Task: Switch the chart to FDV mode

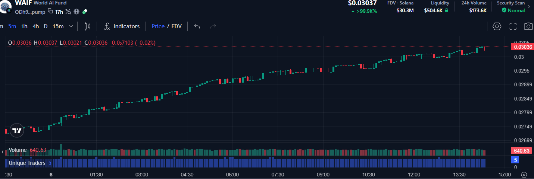Action: (177, 26)
